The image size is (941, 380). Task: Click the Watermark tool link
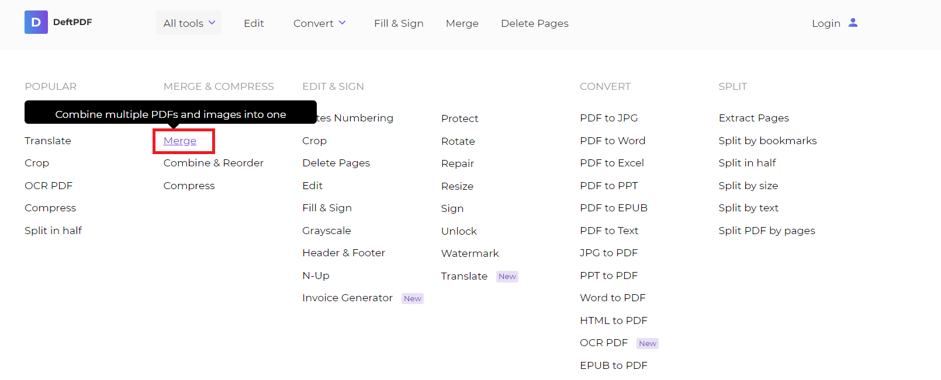coord(470,253)
